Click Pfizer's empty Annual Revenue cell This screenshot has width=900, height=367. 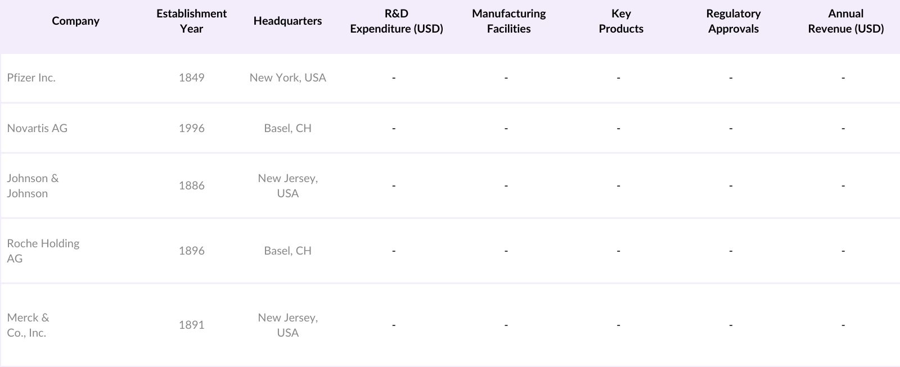point(843,78)
